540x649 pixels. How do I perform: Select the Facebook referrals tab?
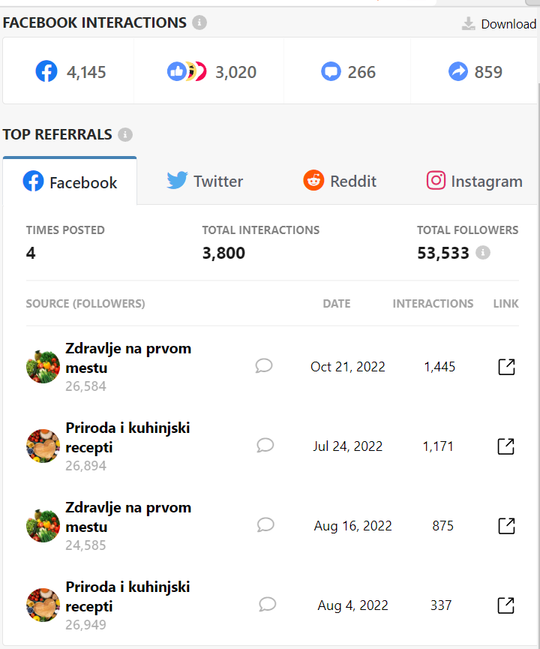[70, 182]
